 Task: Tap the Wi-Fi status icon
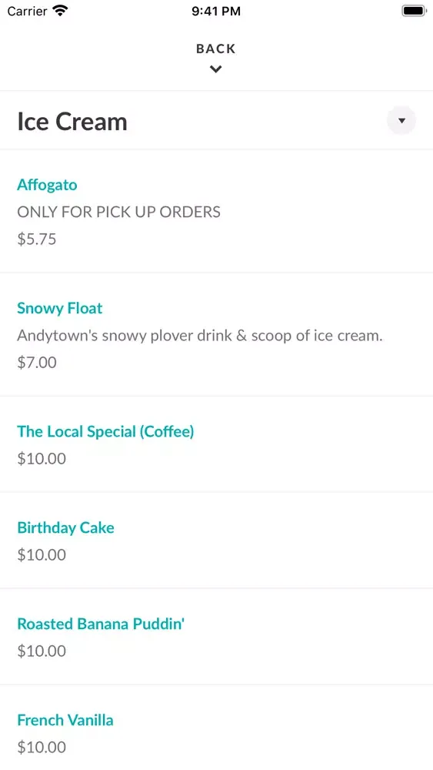tap(60, 10)
